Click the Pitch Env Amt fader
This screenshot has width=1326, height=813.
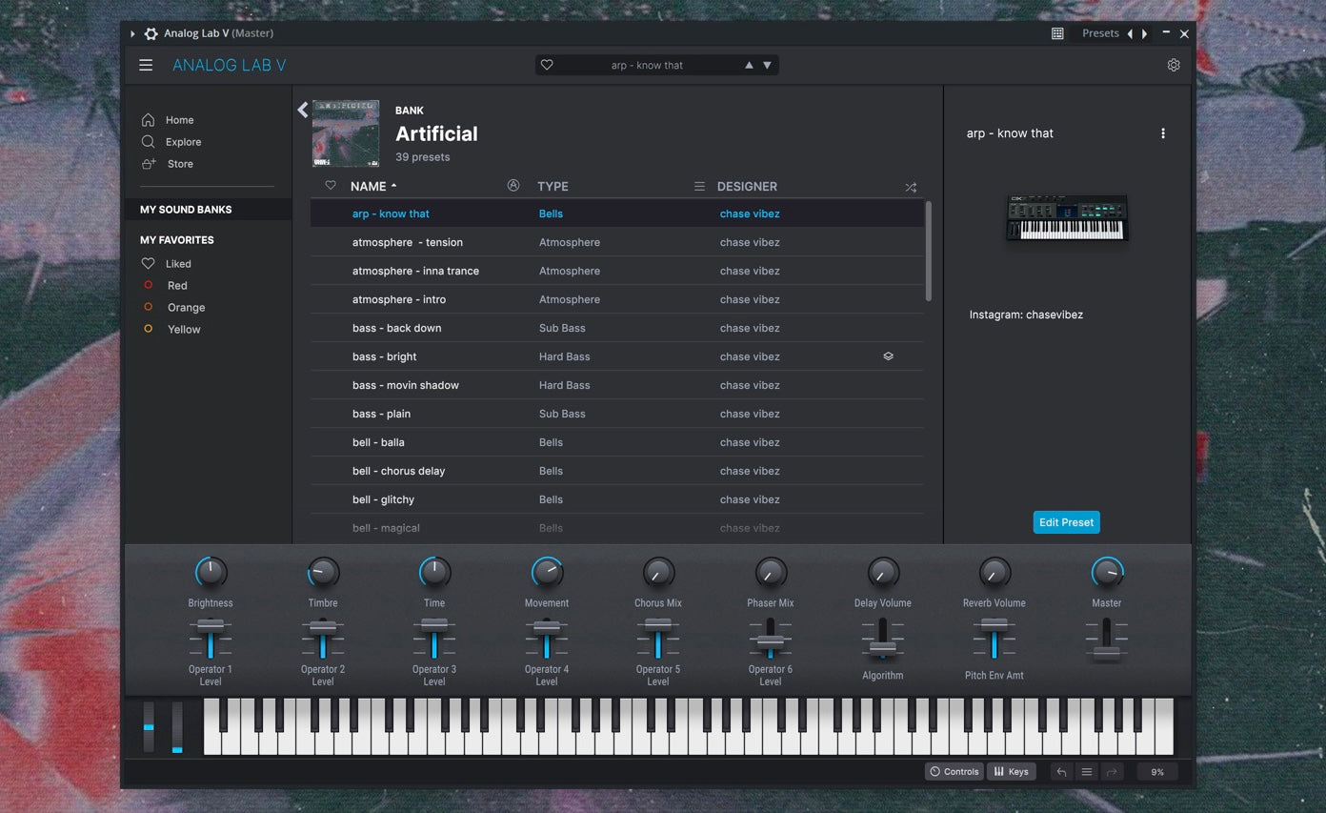coord(994,639)
